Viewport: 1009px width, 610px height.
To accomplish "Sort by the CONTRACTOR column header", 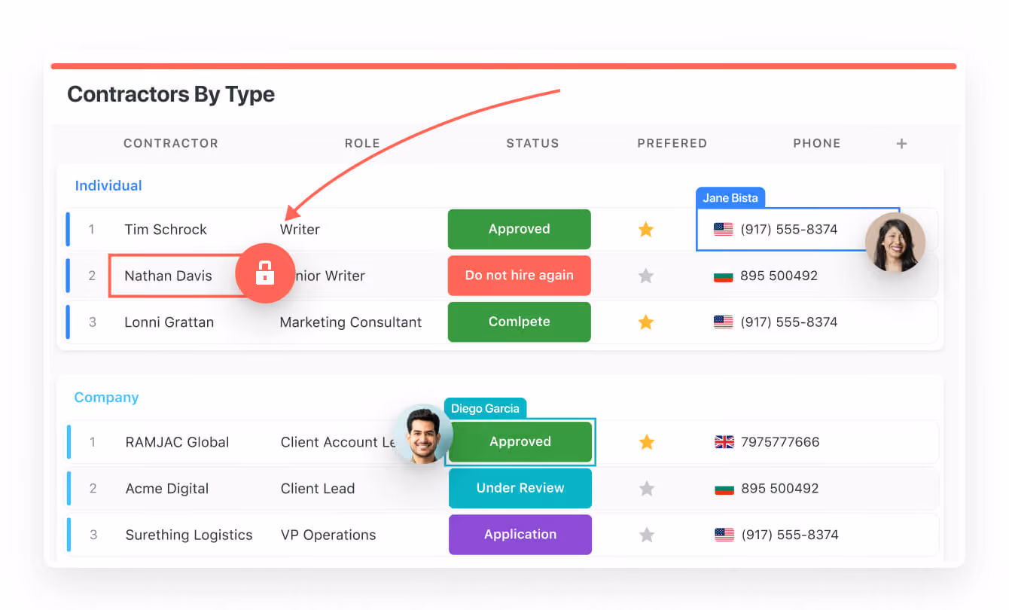I will (171, 143).
